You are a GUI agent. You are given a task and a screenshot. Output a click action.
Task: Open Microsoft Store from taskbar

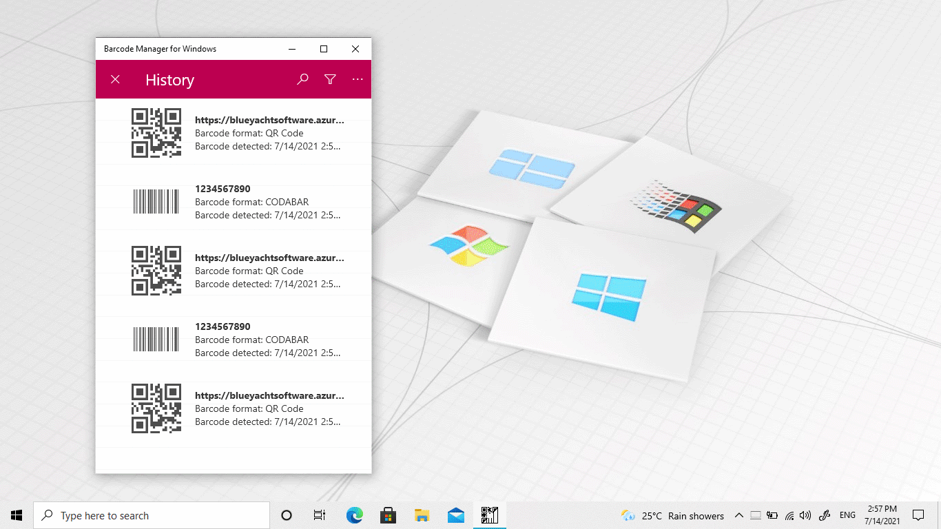388,515
